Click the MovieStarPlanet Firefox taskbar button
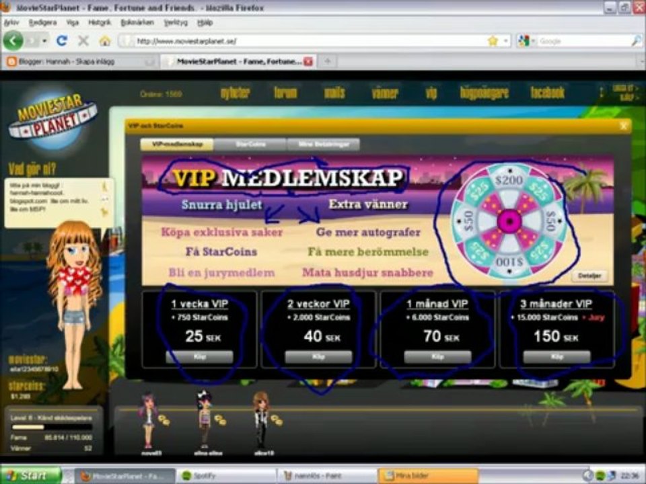646x484 pixels. click(127, 476)
